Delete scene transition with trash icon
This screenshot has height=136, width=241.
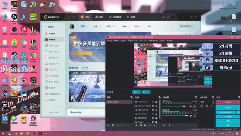pos(207,106)
